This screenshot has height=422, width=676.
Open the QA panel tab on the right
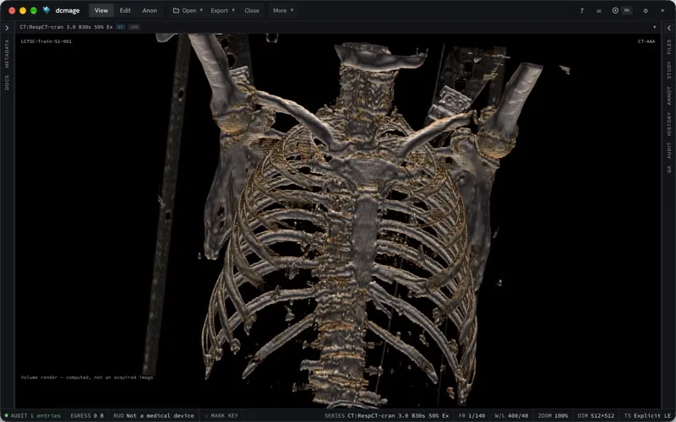click(x=669, y=170)
